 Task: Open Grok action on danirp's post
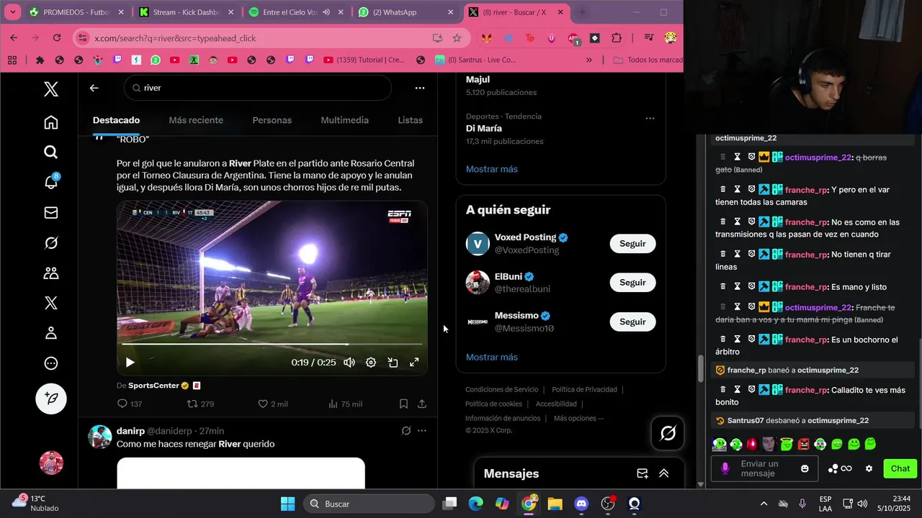406,431
